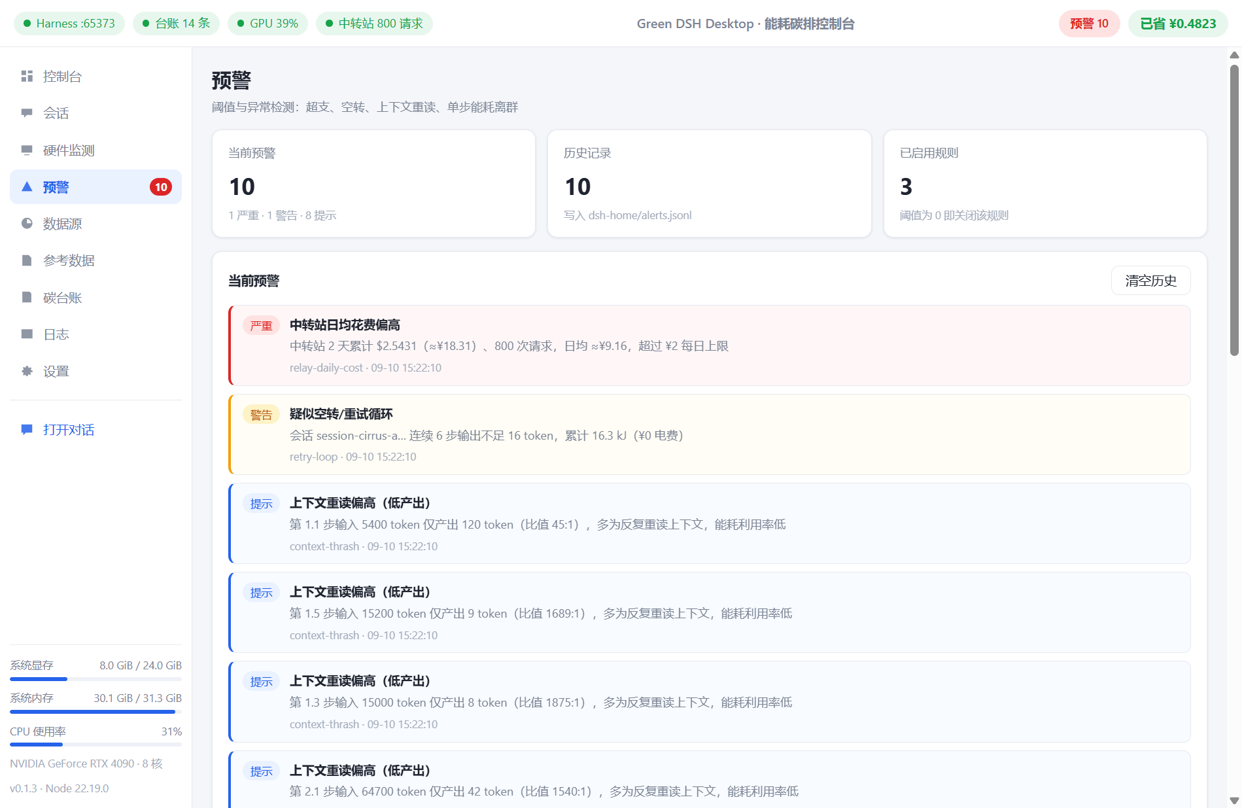1242x808 pixels.
Task: Click the 已省 ¥0.4823 savings pill
Action: (x=1178, y=24)
